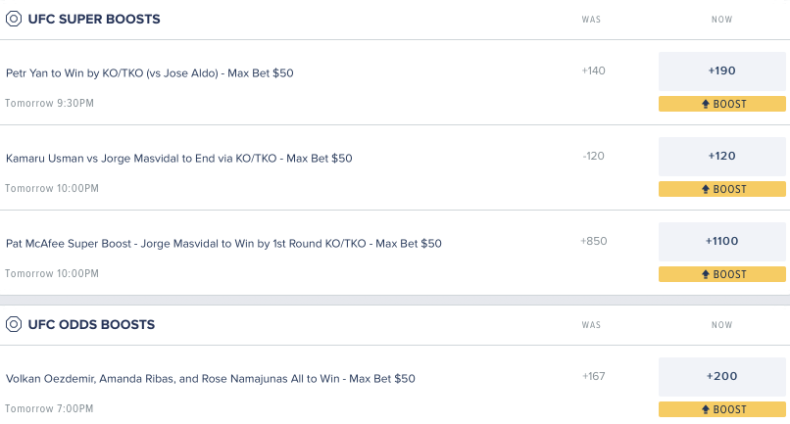This screenshot has width=790, height=424.
Task: Add the +1100 Pat McAfee Super Boost
Action: (722, 241)
